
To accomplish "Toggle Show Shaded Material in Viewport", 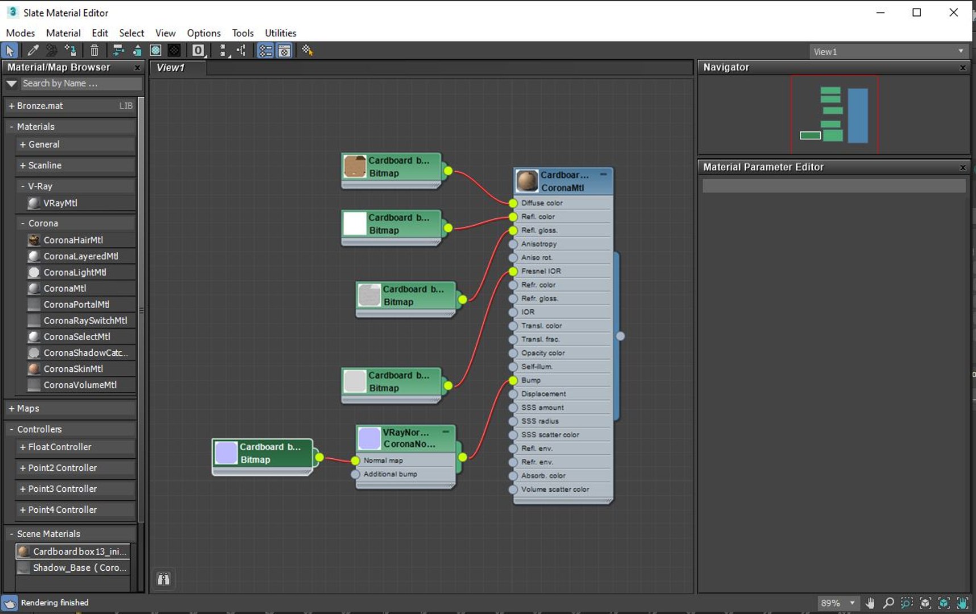I will 155,51.
